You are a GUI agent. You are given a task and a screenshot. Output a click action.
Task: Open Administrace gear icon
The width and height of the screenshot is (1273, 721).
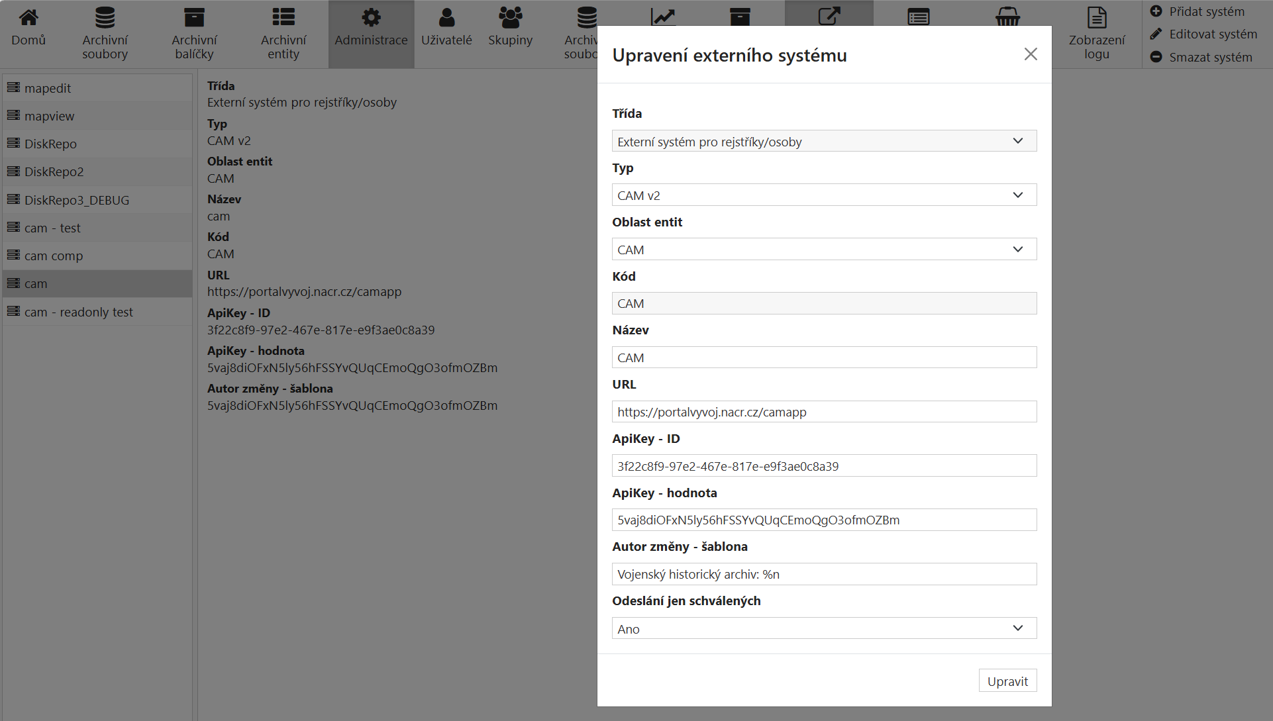click(x=371, y=17)
